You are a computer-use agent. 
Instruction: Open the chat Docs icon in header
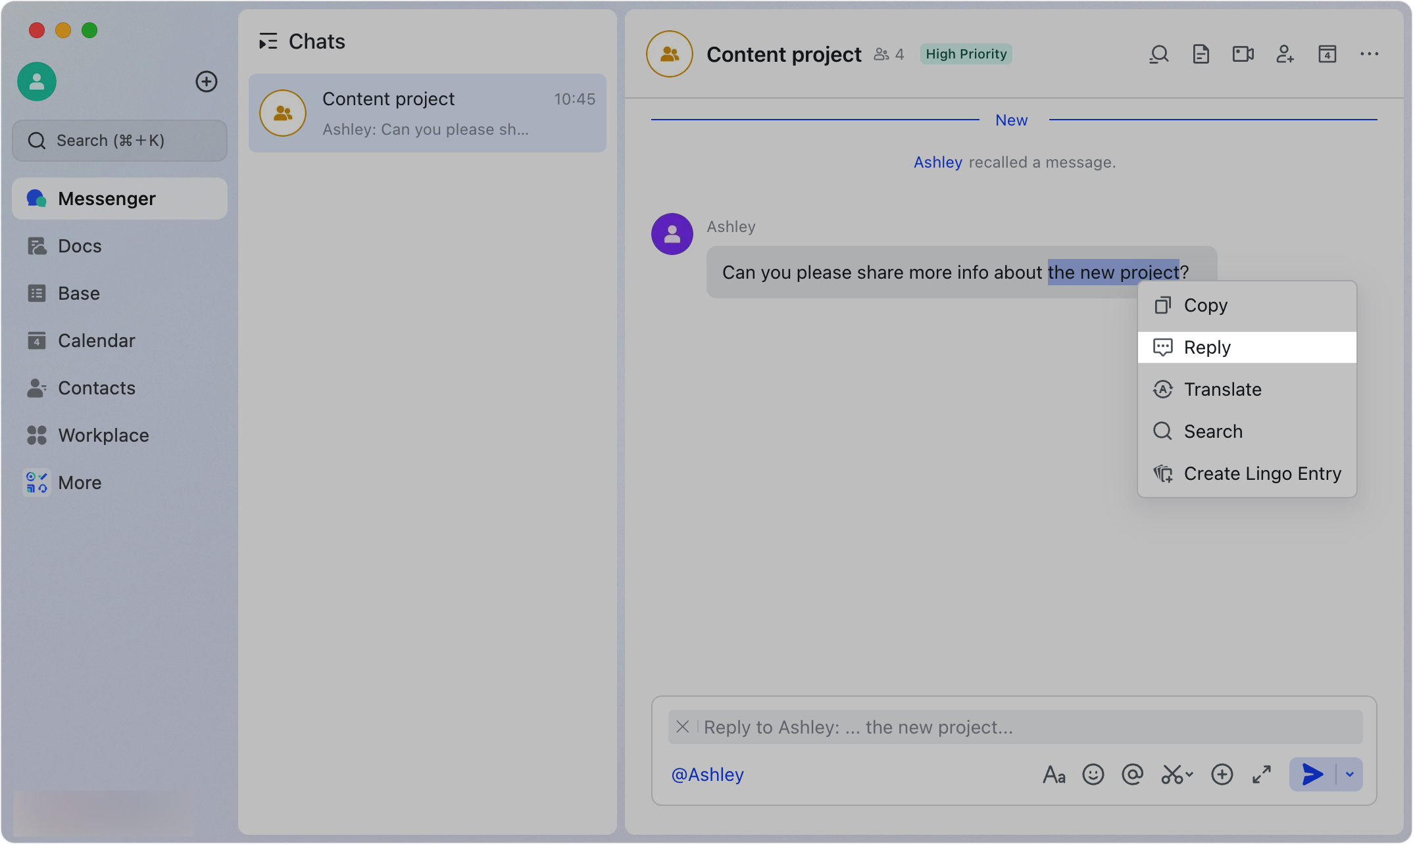tap(1201, 54)
